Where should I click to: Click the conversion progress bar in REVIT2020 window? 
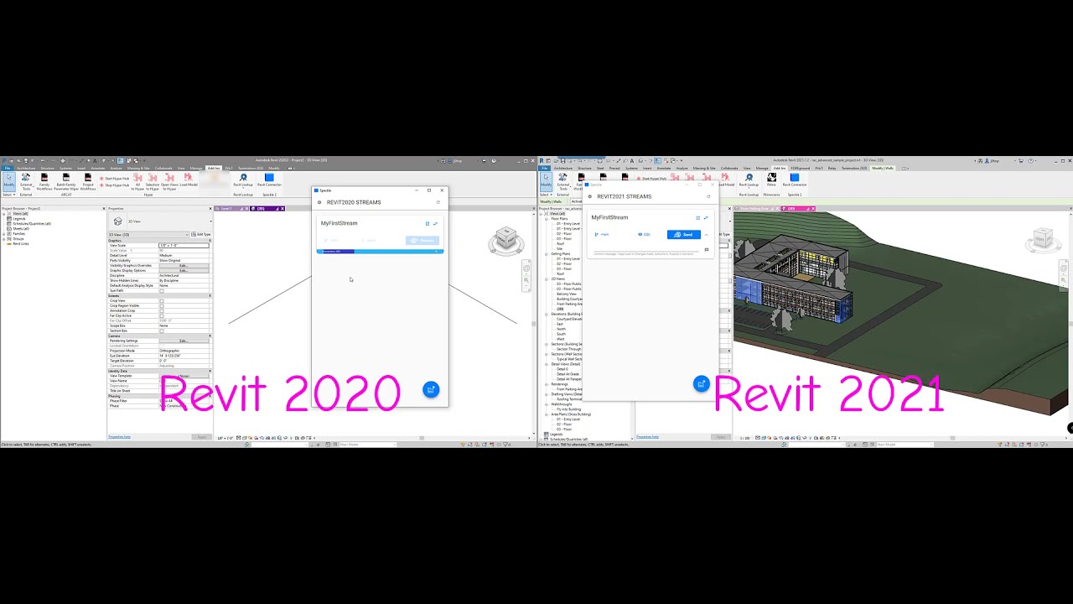tap(380, 251)
